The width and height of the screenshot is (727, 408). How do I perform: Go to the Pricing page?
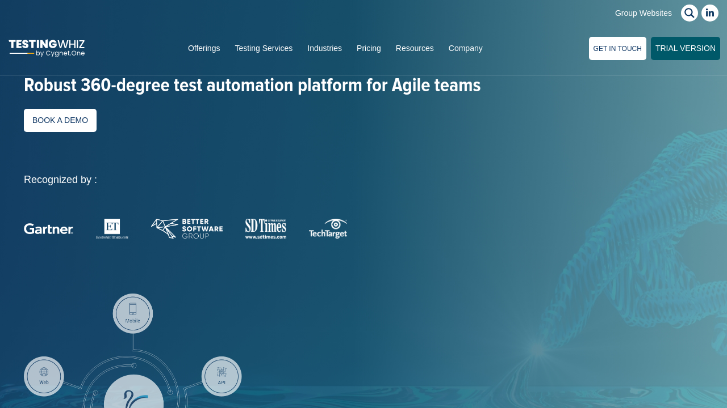pyautogui.click(x=369, y=48)
